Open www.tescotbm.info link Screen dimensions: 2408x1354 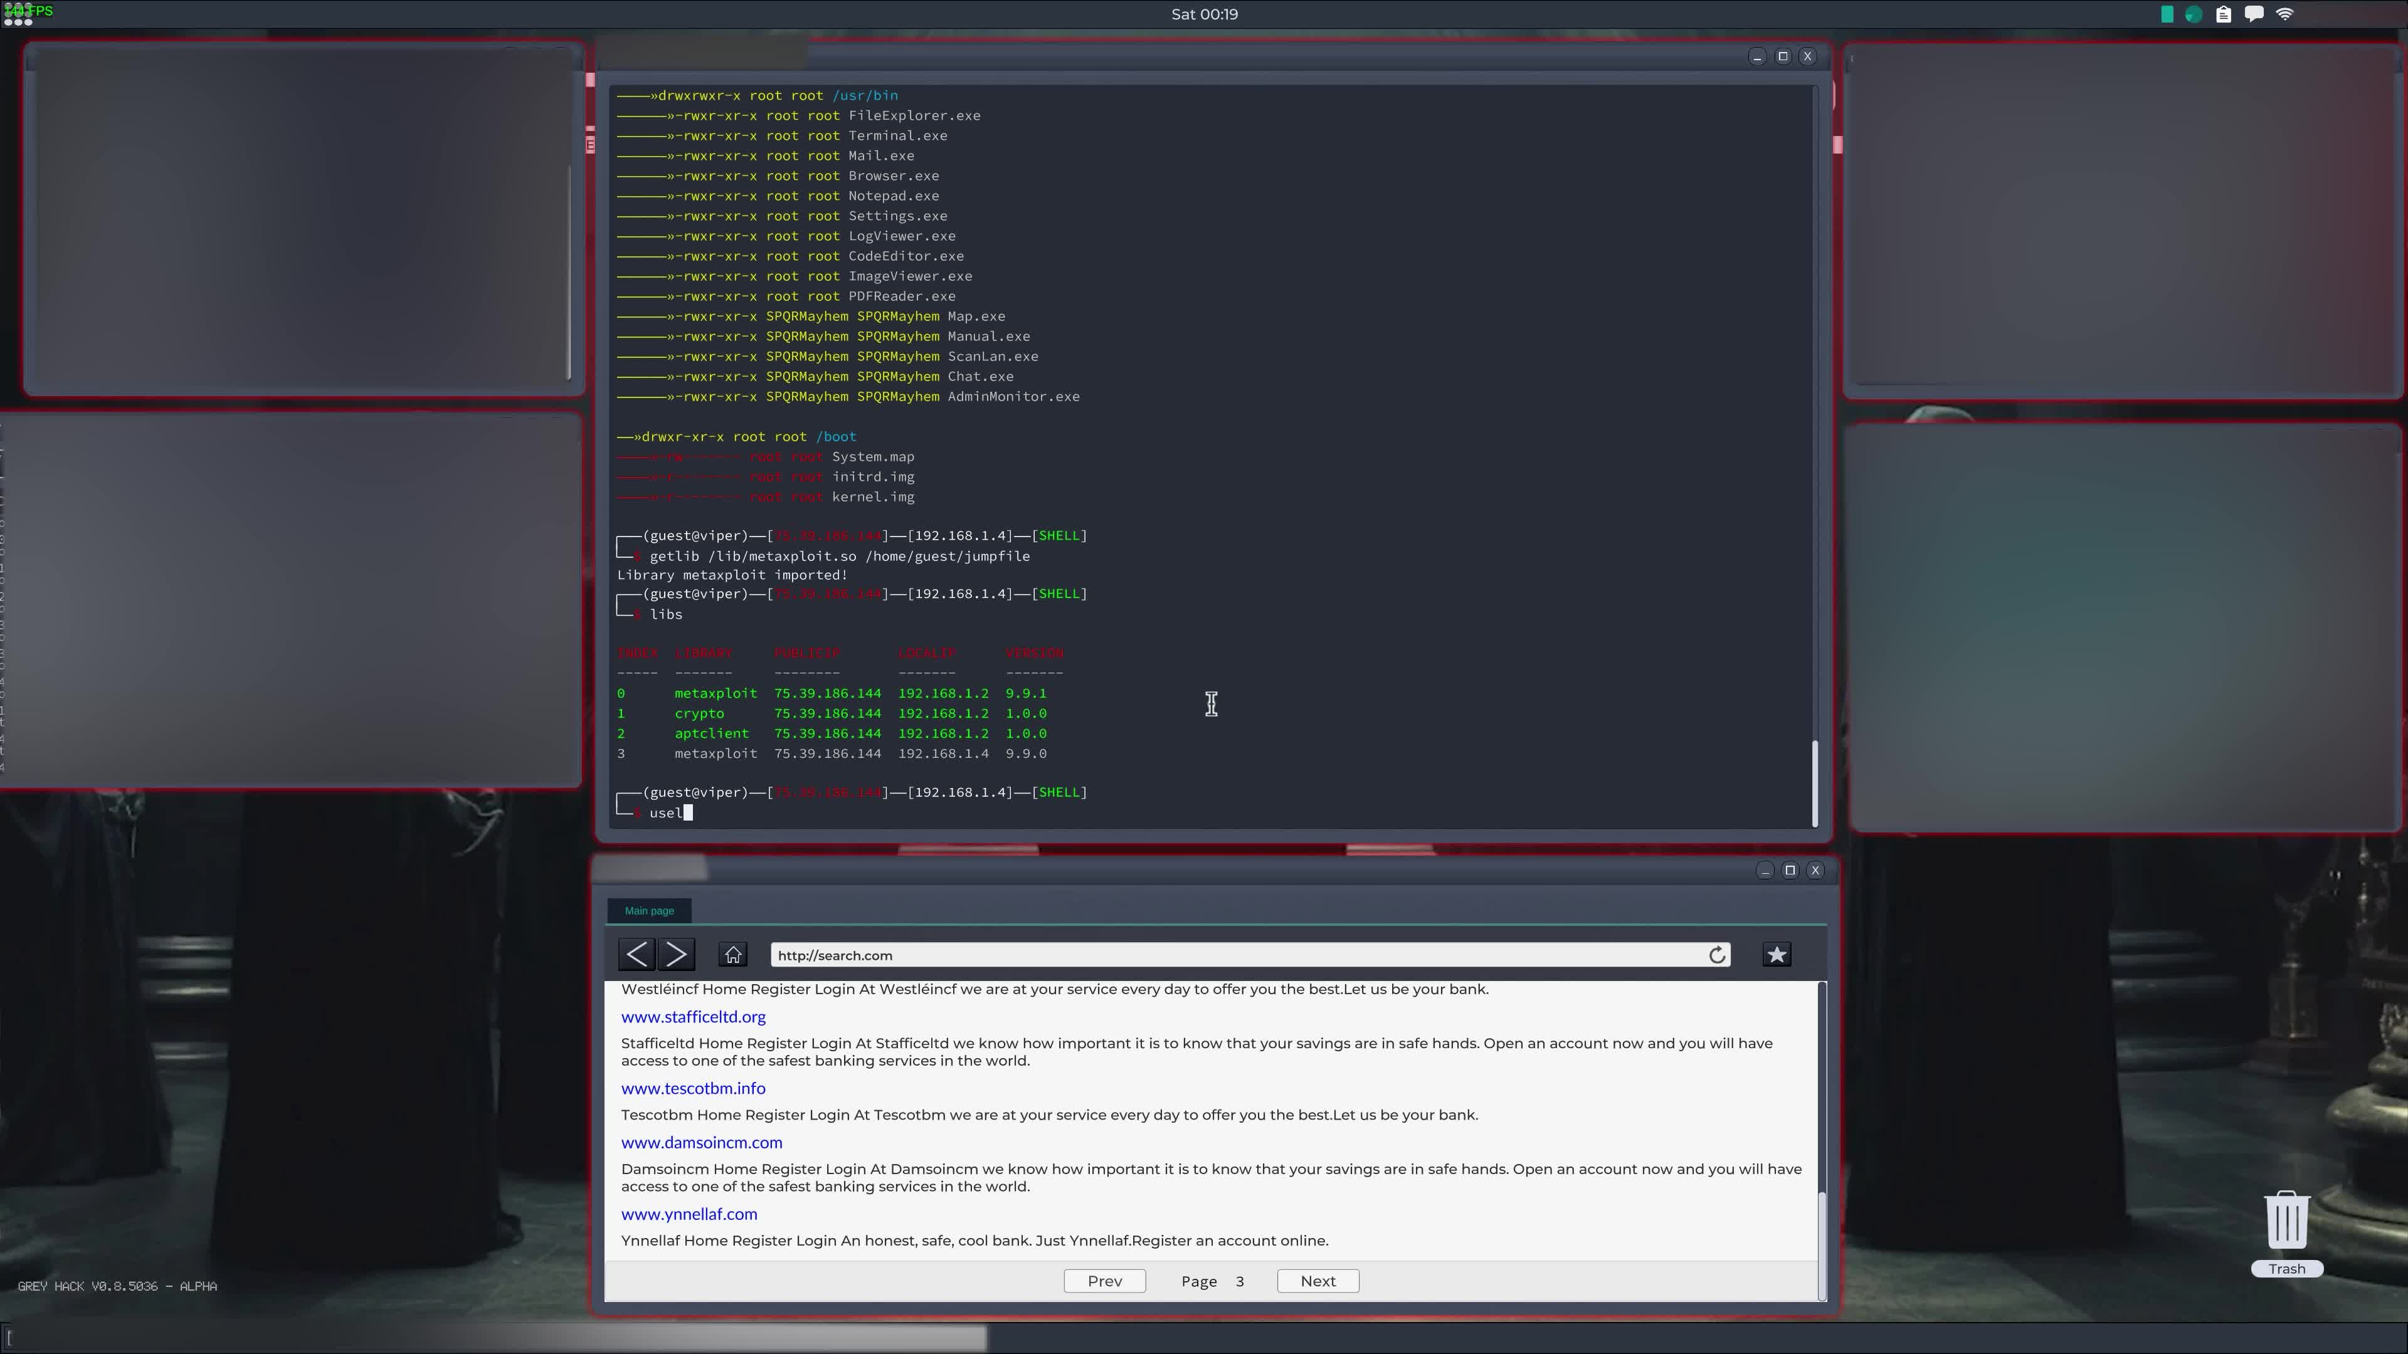point(693,1089)
